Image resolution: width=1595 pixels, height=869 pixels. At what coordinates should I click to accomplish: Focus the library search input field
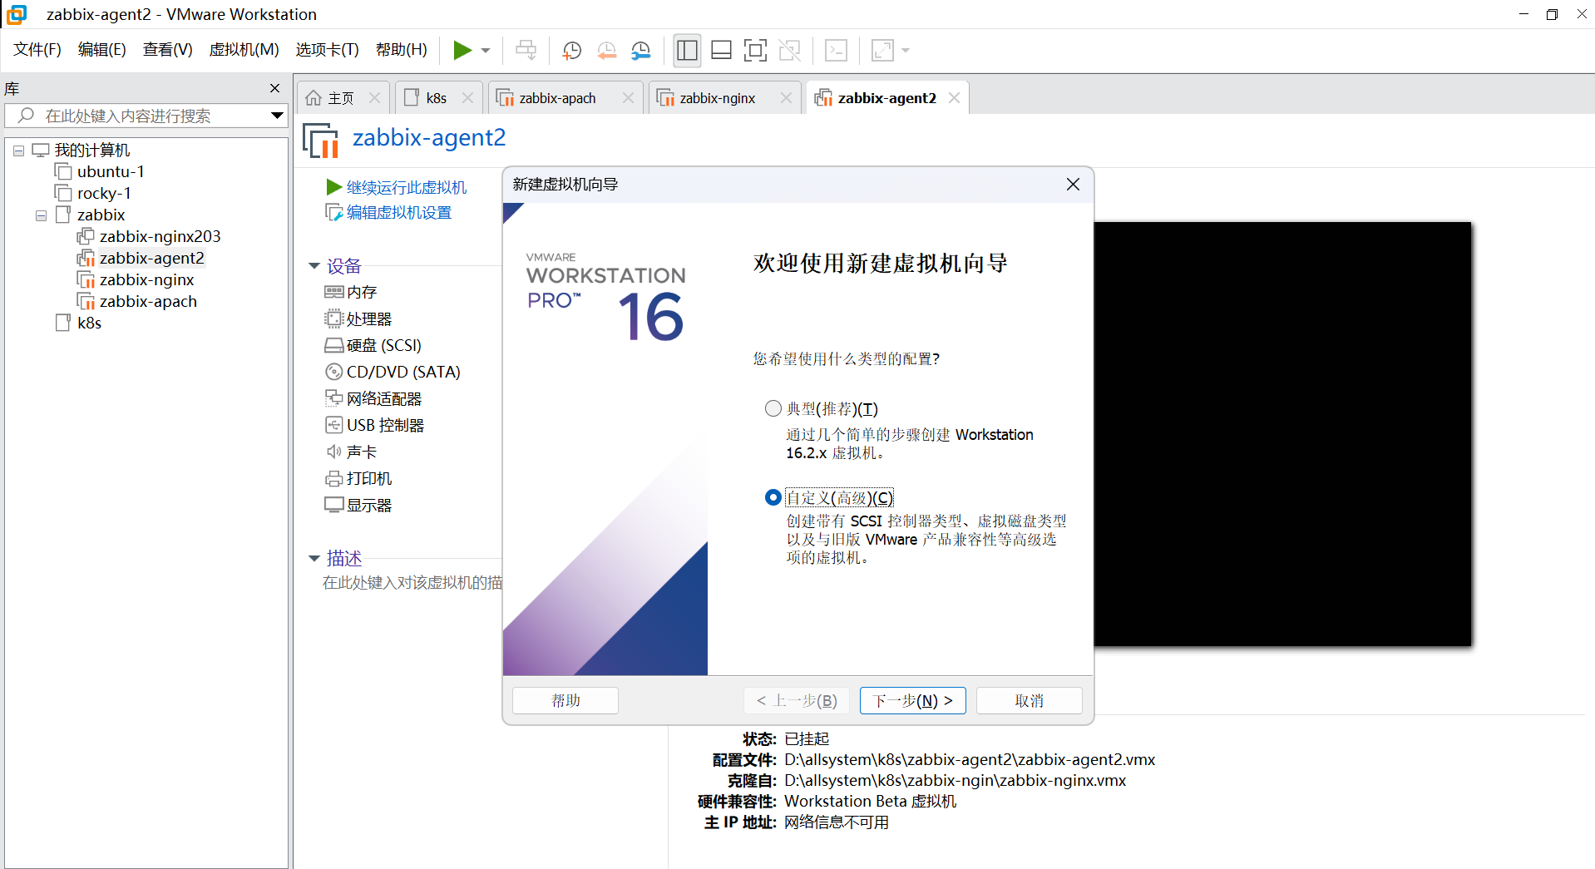[137, 116]
